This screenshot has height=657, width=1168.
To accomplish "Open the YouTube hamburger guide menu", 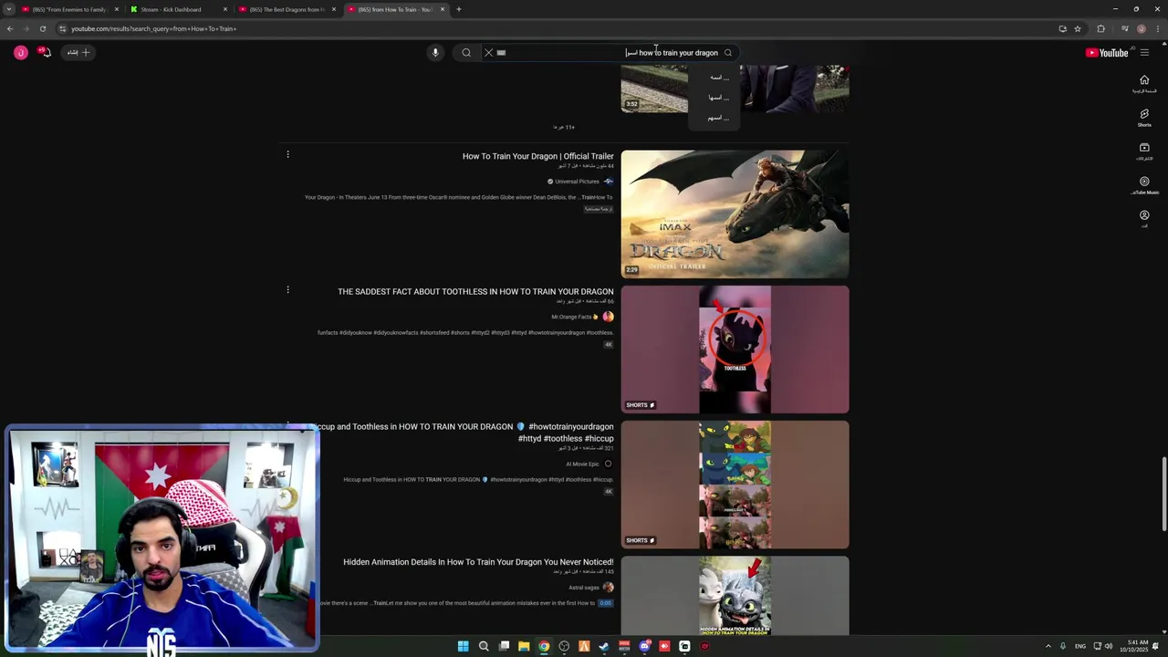I will pos(1144,53).
